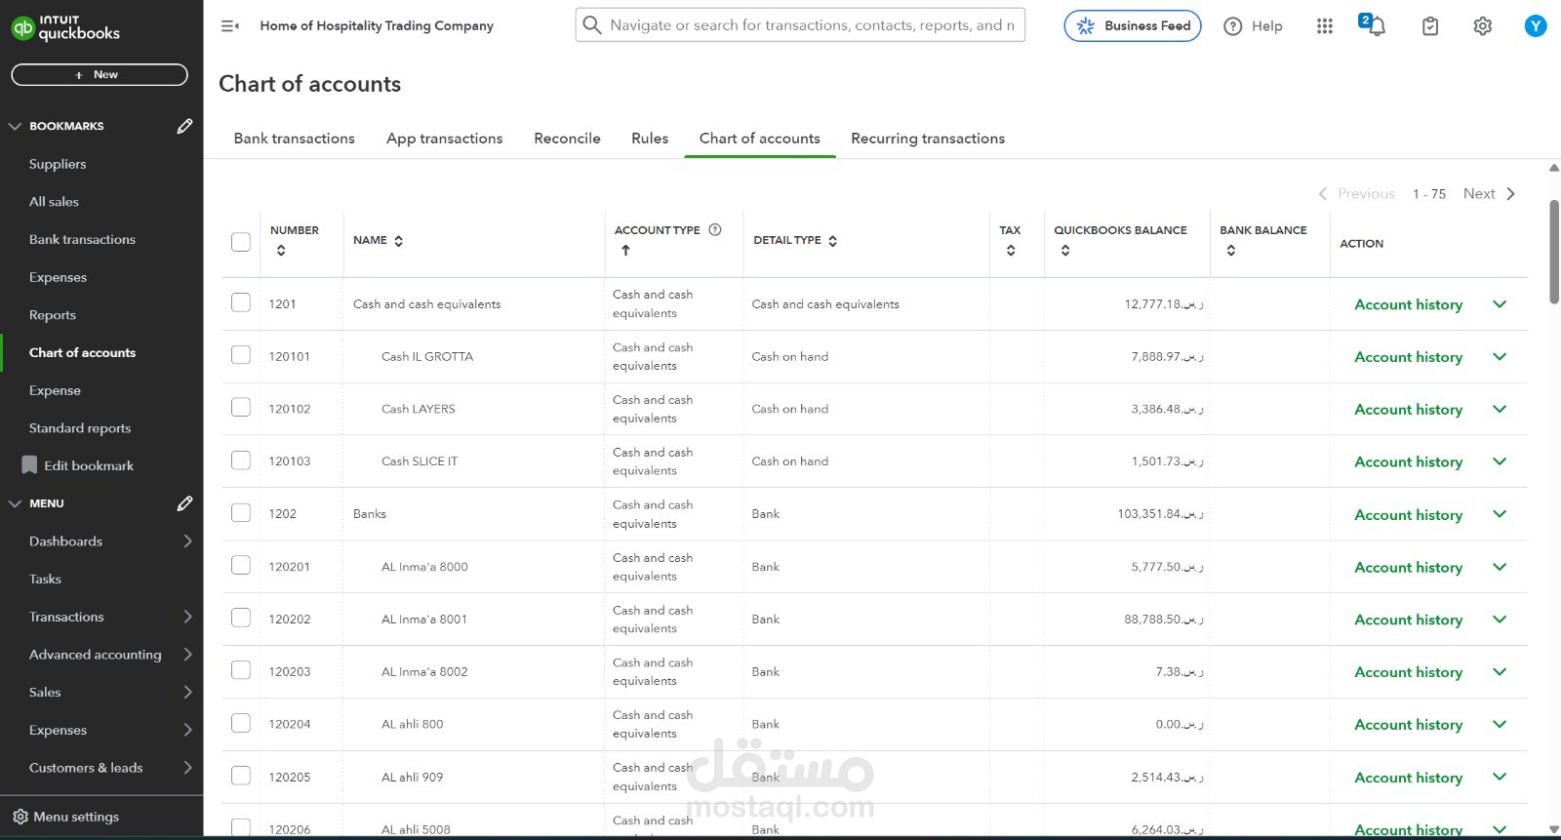This screenshot has width=1561, height=840.
Task: Open action dropdown for Cash LAYERS row
Action: tap(1500, 409)
